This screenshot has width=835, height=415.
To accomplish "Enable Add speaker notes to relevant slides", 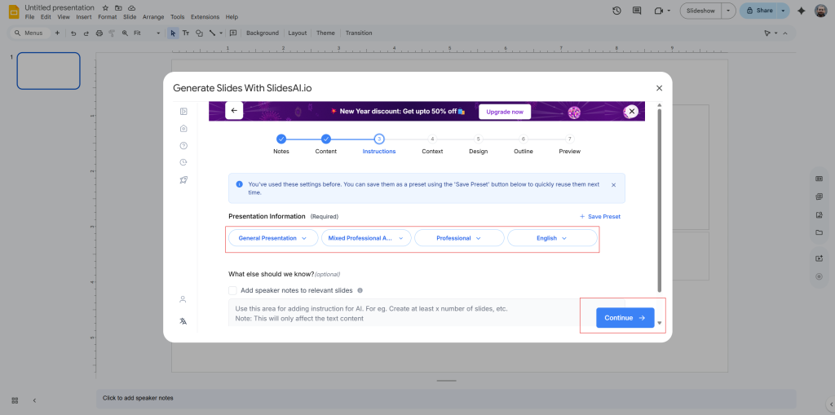I will point(233,290).
